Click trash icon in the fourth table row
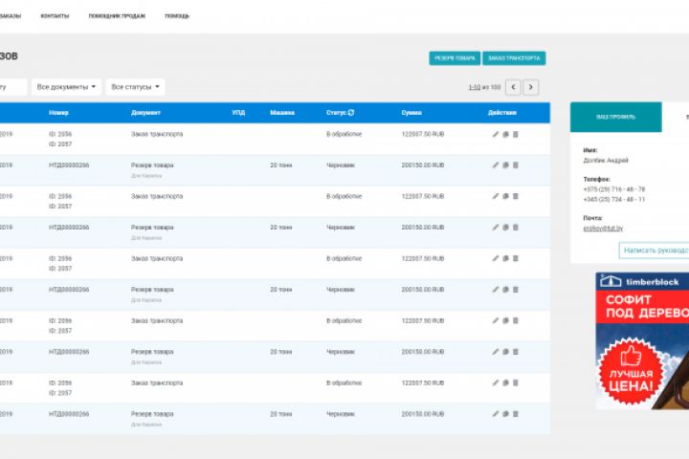Image resolution: width=689 pixels, height=459 pixels. [516, 228]
